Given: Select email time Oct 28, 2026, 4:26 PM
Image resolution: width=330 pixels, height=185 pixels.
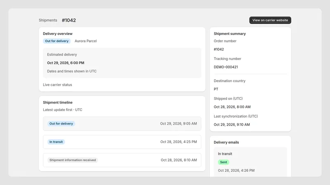Looking at the screenshot, I should [236, 171].
